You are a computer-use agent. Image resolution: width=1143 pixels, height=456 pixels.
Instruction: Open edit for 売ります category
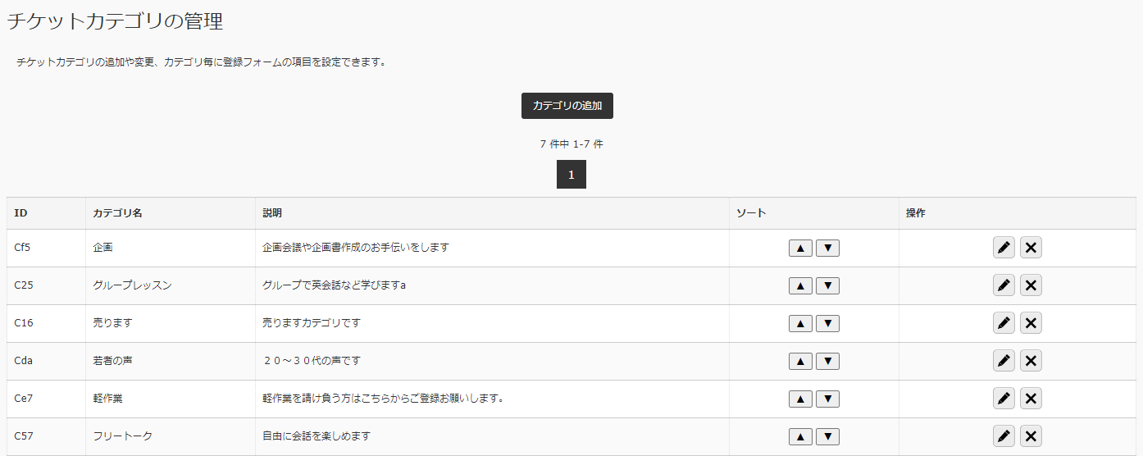pyautogui.click(x=1004, y=323)
